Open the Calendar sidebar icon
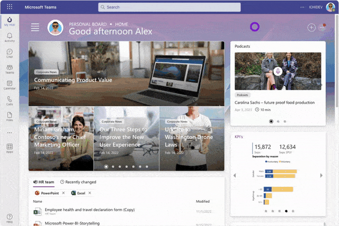Image resolution: width=339 pixels, height=226 pixels. coord(10,85)
